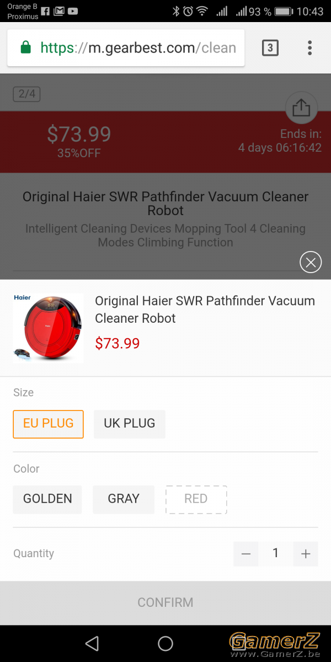Increase quantity with plus button

pos(306,554)
